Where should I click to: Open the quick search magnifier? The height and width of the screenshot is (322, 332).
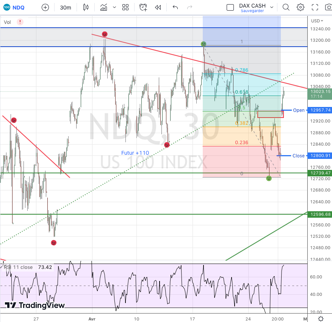286,8
